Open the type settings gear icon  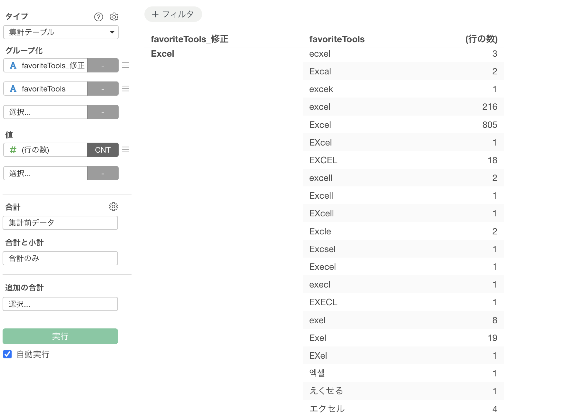click(x=114, y=17)
